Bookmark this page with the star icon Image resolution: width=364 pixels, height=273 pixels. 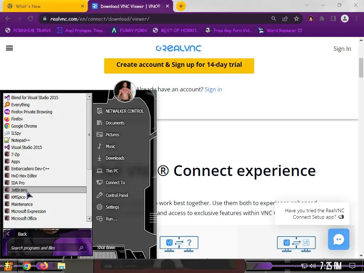[x=296, y=19]
